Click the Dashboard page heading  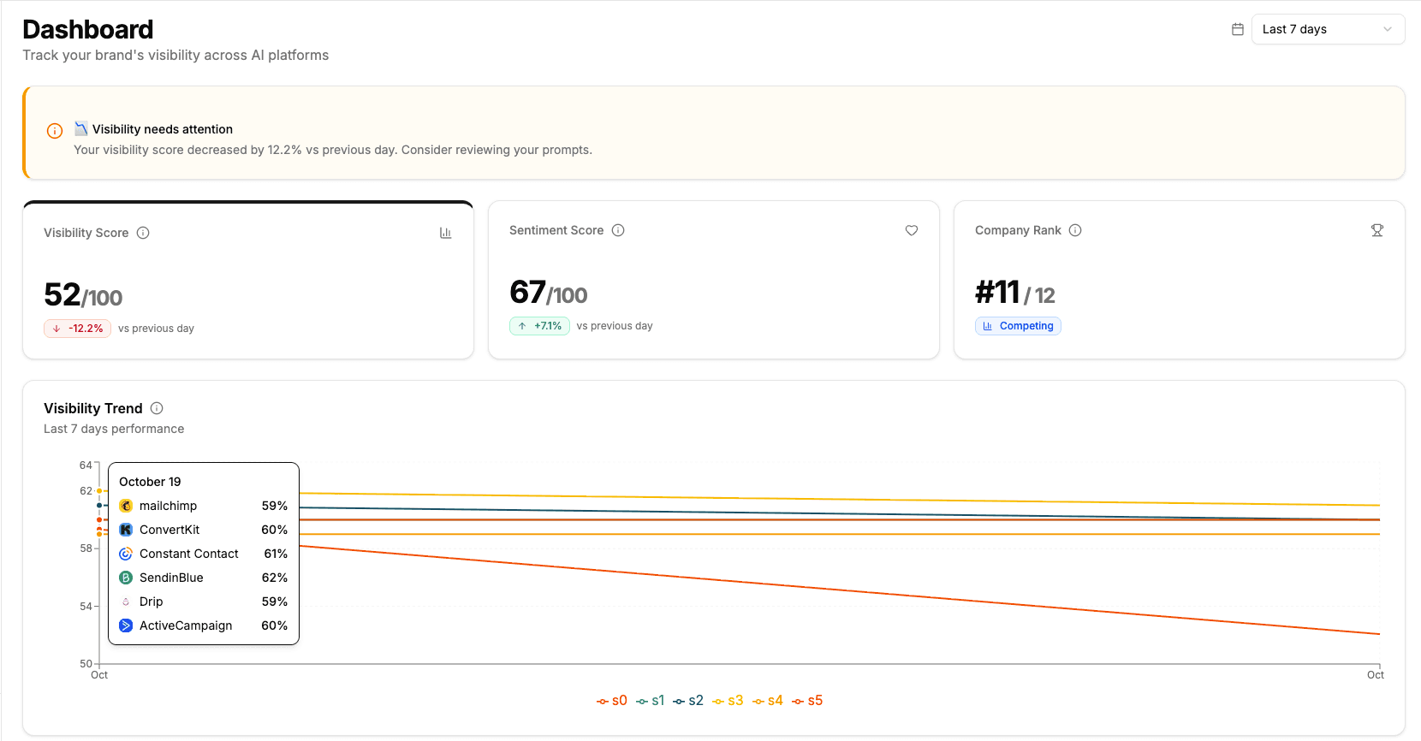coord(88,29)
